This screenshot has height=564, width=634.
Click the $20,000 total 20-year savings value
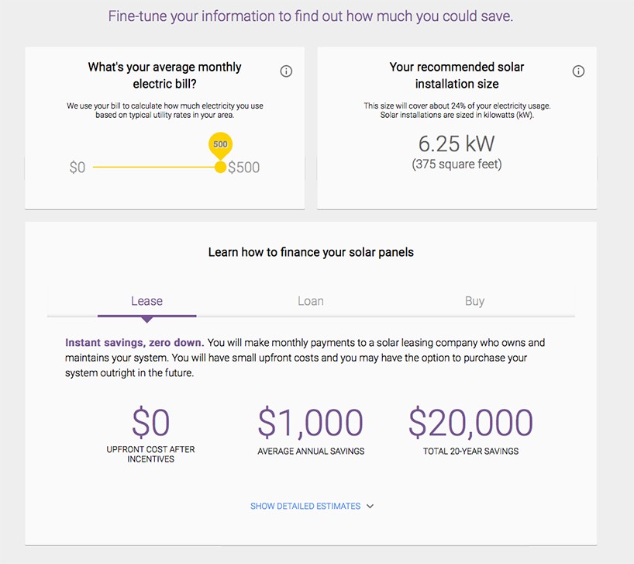470,421
